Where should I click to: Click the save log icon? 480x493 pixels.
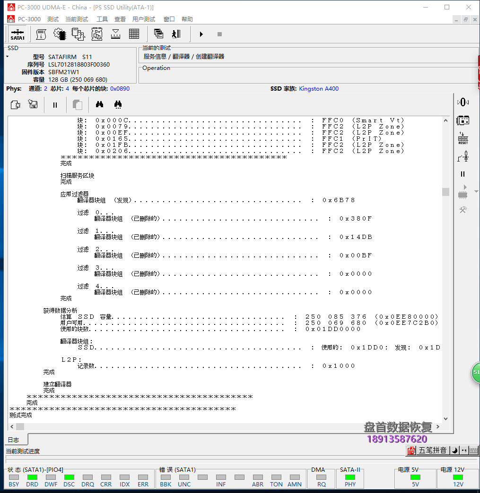click(x=33, y=104)
